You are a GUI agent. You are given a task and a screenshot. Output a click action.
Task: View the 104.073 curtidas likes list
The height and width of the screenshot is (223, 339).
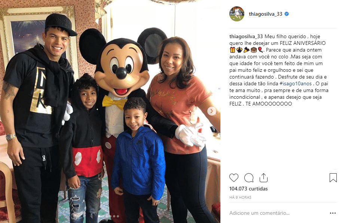pos(248,189)
